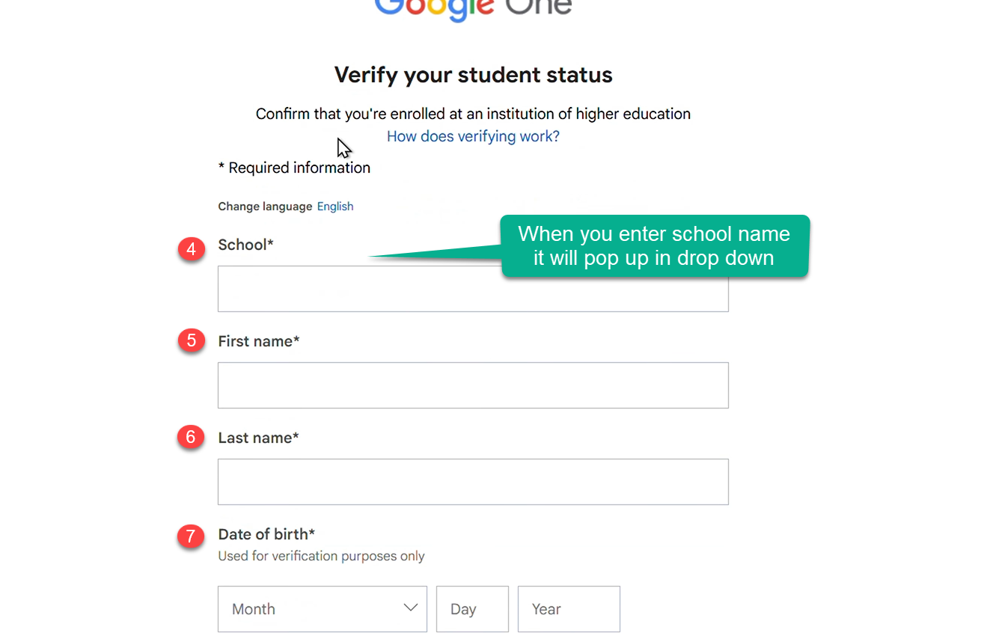Select the Year entry field

569,608
